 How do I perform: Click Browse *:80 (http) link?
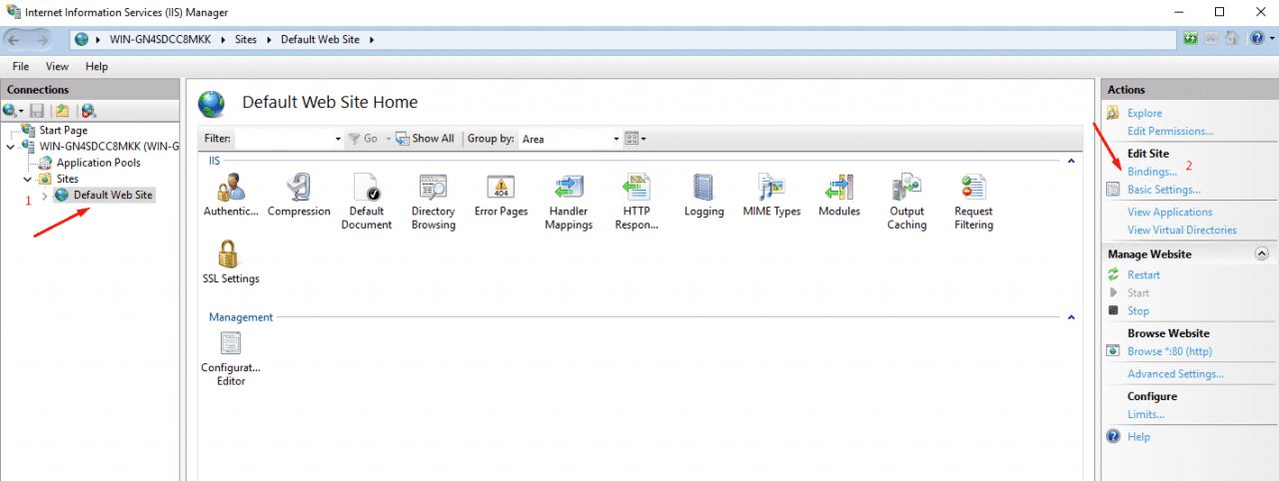pos(1170,351)
